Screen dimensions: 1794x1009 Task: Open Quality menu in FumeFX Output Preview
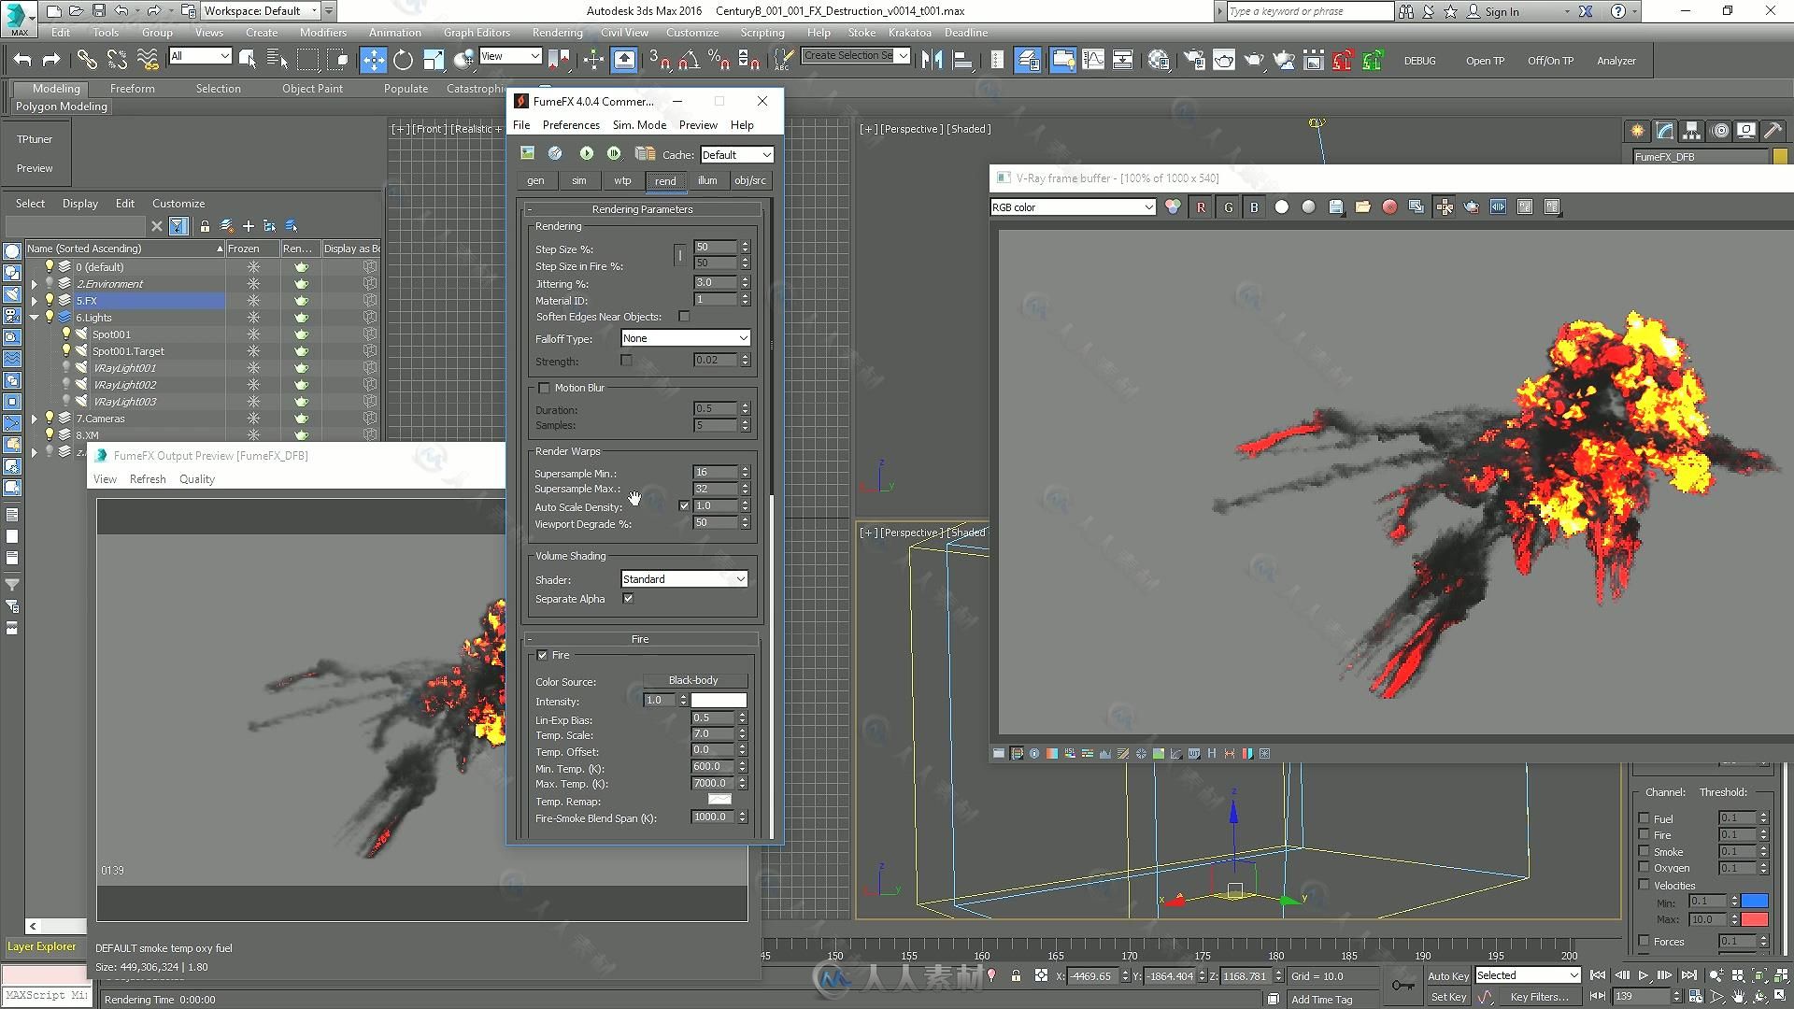click(x=197, y=478)
